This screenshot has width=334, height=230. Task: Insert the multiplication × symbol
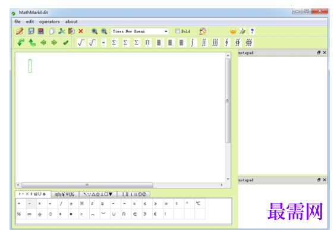pyautogui.click(x=40, y=204)
